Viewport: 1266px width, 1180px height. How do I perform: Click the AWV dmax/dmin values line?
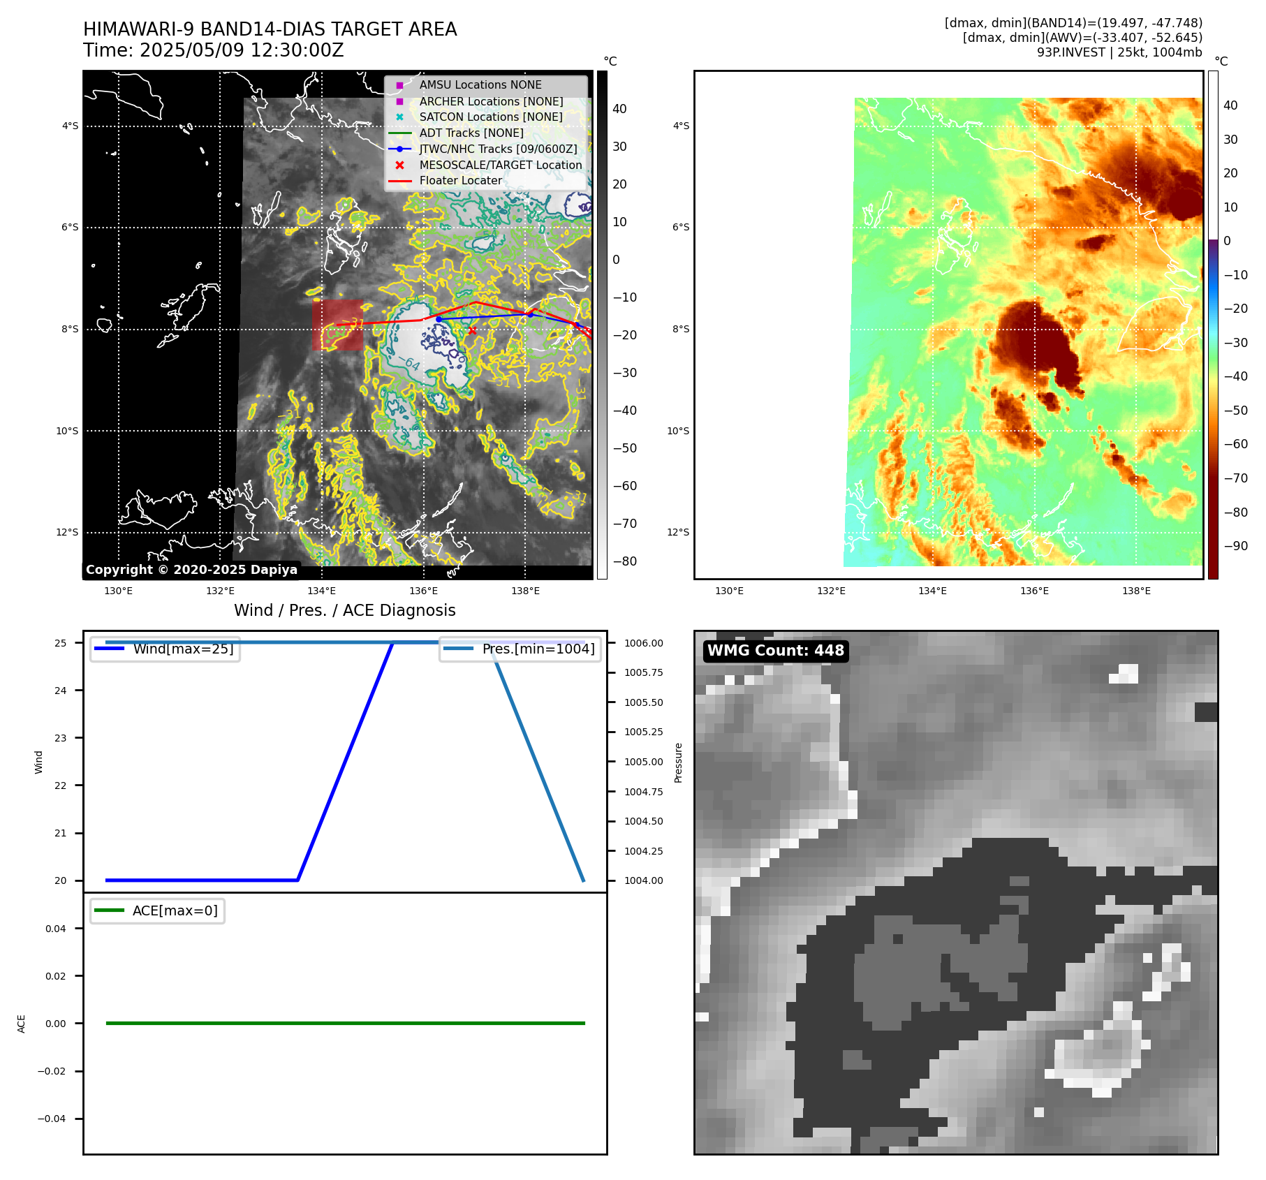[x=1082, y=38]
